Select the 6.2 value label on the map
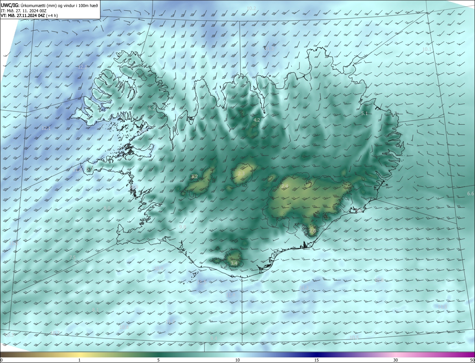Viewport: 475px width, 363px height. [x=152, y=109]
